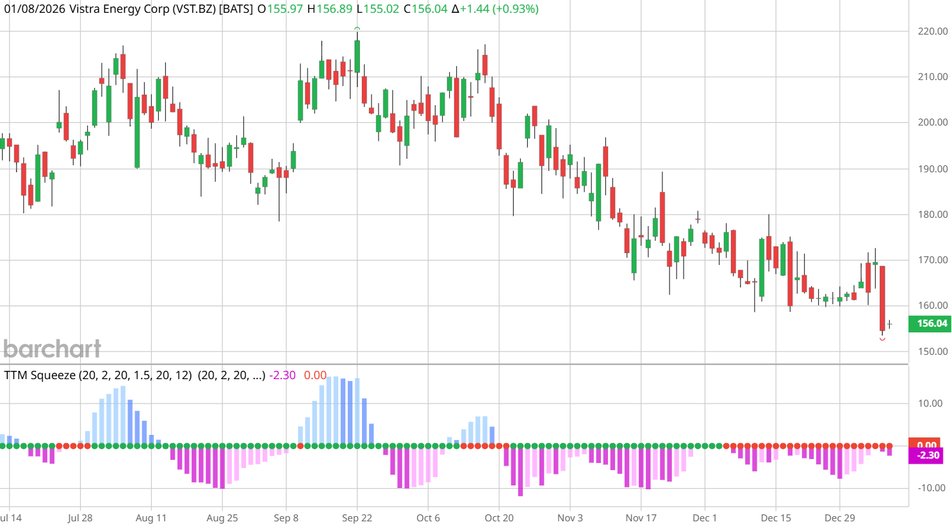Click the low value L155.02
952x529 pixels.
click(378, 9)
